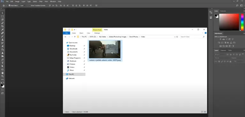Select the Hand tool
245x117 pixels.
[x=2, y=73]
